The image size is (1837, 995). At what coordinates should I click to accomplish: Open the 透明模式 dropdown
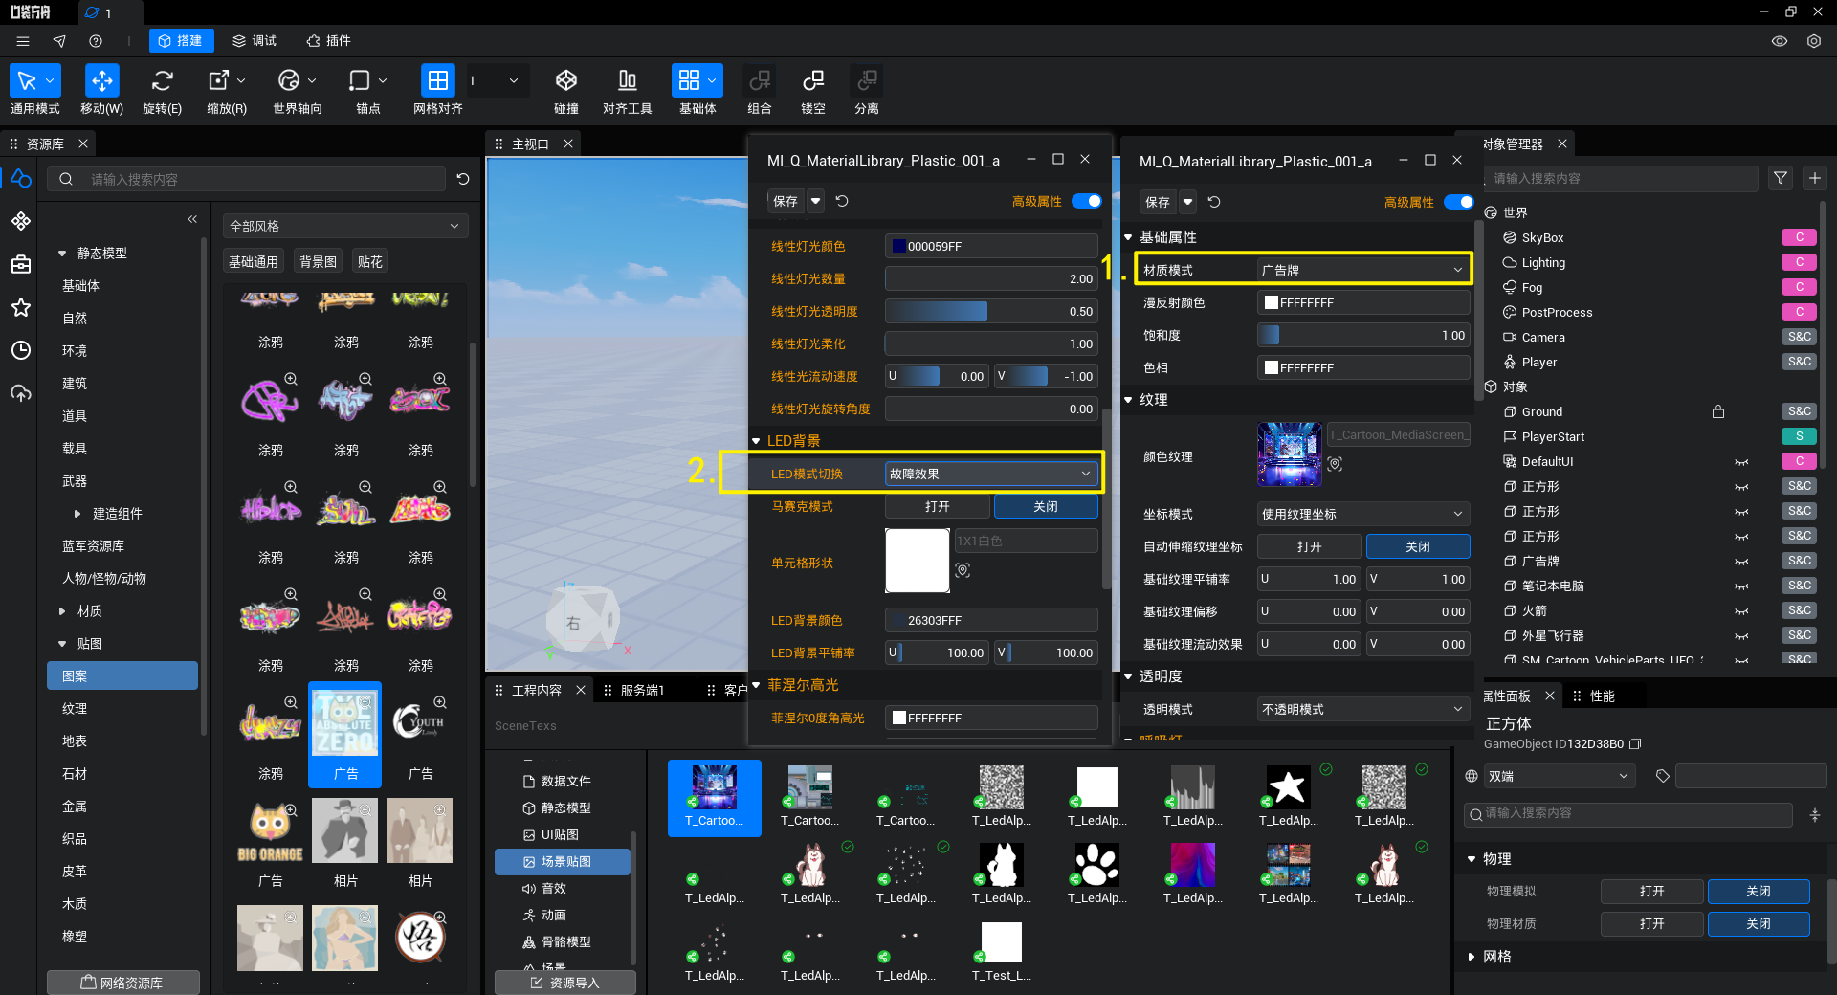pyautogui.click(x=1363, y=709)
